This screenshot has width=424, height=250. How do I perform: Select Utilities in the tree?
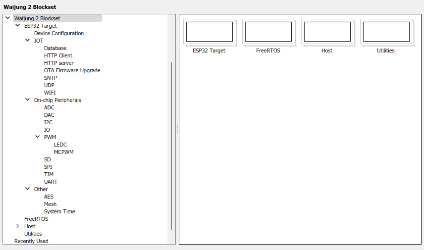[33, 234]
